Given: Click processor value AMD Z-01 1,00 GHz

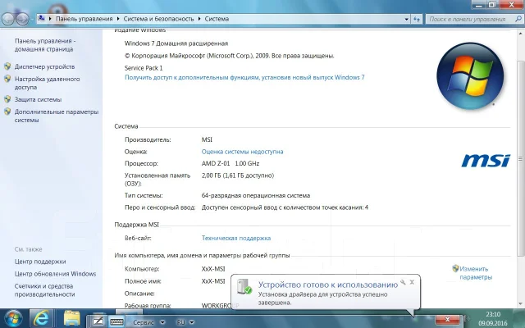Looking at the screenshot, I should (x=231, y=163).
